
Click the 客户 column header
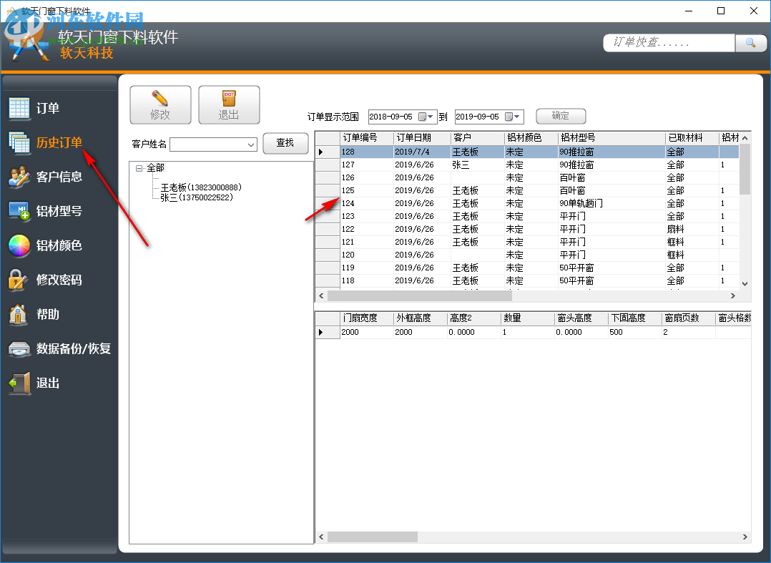pyautogui.click(x=478, y=137)
